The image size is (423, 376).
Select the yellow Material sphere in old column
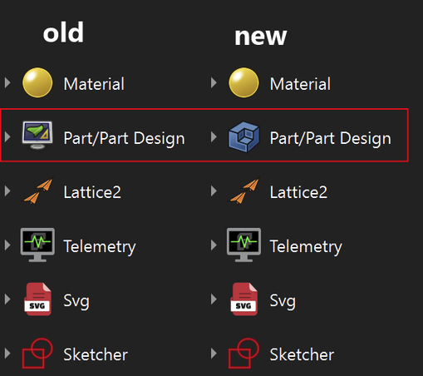click(x=37, y=82)
